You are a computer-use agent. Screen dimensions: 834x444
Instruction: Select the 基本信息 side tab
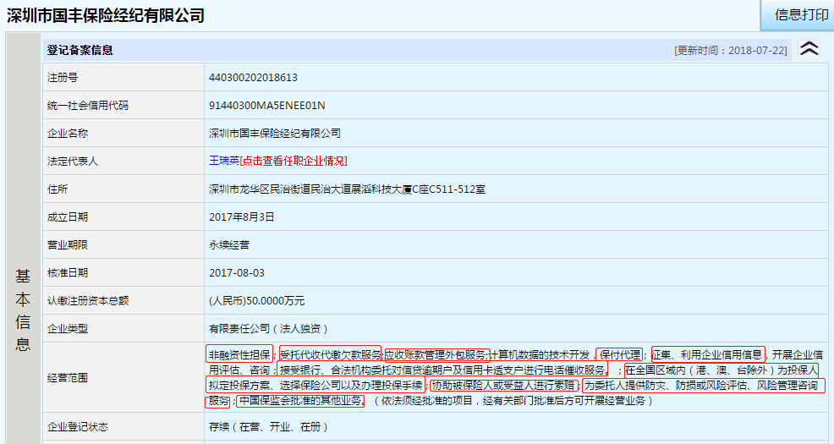click(23, 310)
